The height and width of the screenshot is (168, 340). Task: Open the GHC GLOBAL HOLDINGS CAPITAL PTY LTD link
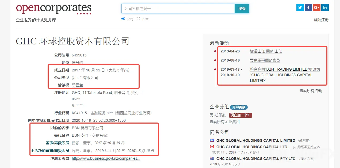(x=256, y=159)
